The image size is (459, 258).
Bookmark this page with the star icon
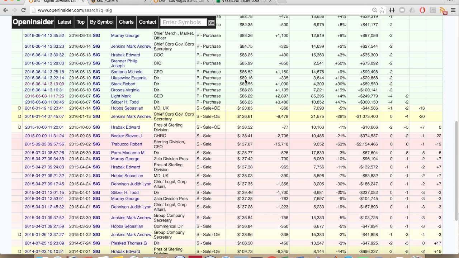coord(382,10)
